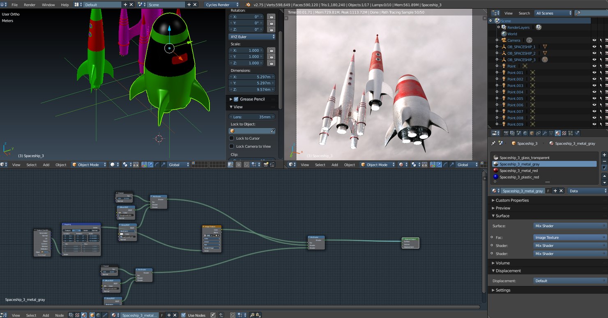608x318 pixels.
Task: Open the Particles properties tab
Action: coord(571,133)
